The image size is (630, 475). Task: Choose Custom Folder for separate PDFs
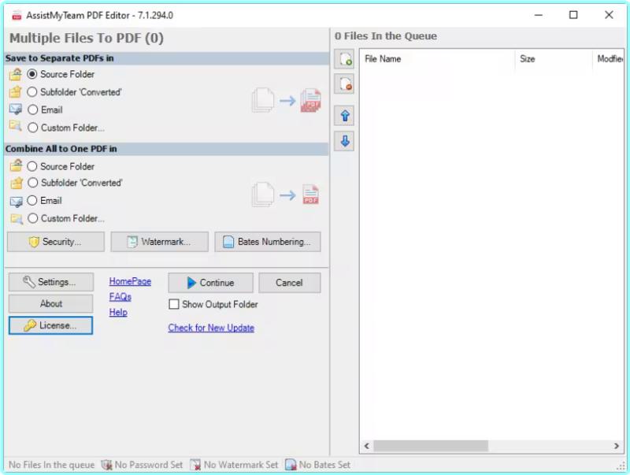[66, 128]
